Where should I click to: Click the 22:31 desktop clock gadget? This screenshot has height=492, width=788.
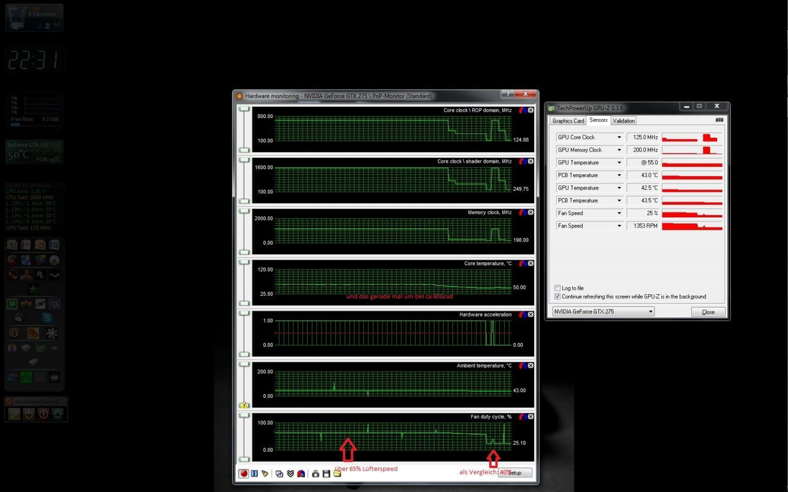point(33,60)
